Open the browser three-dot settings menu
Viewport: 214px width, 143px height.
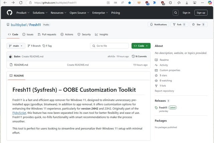[202, 3]
